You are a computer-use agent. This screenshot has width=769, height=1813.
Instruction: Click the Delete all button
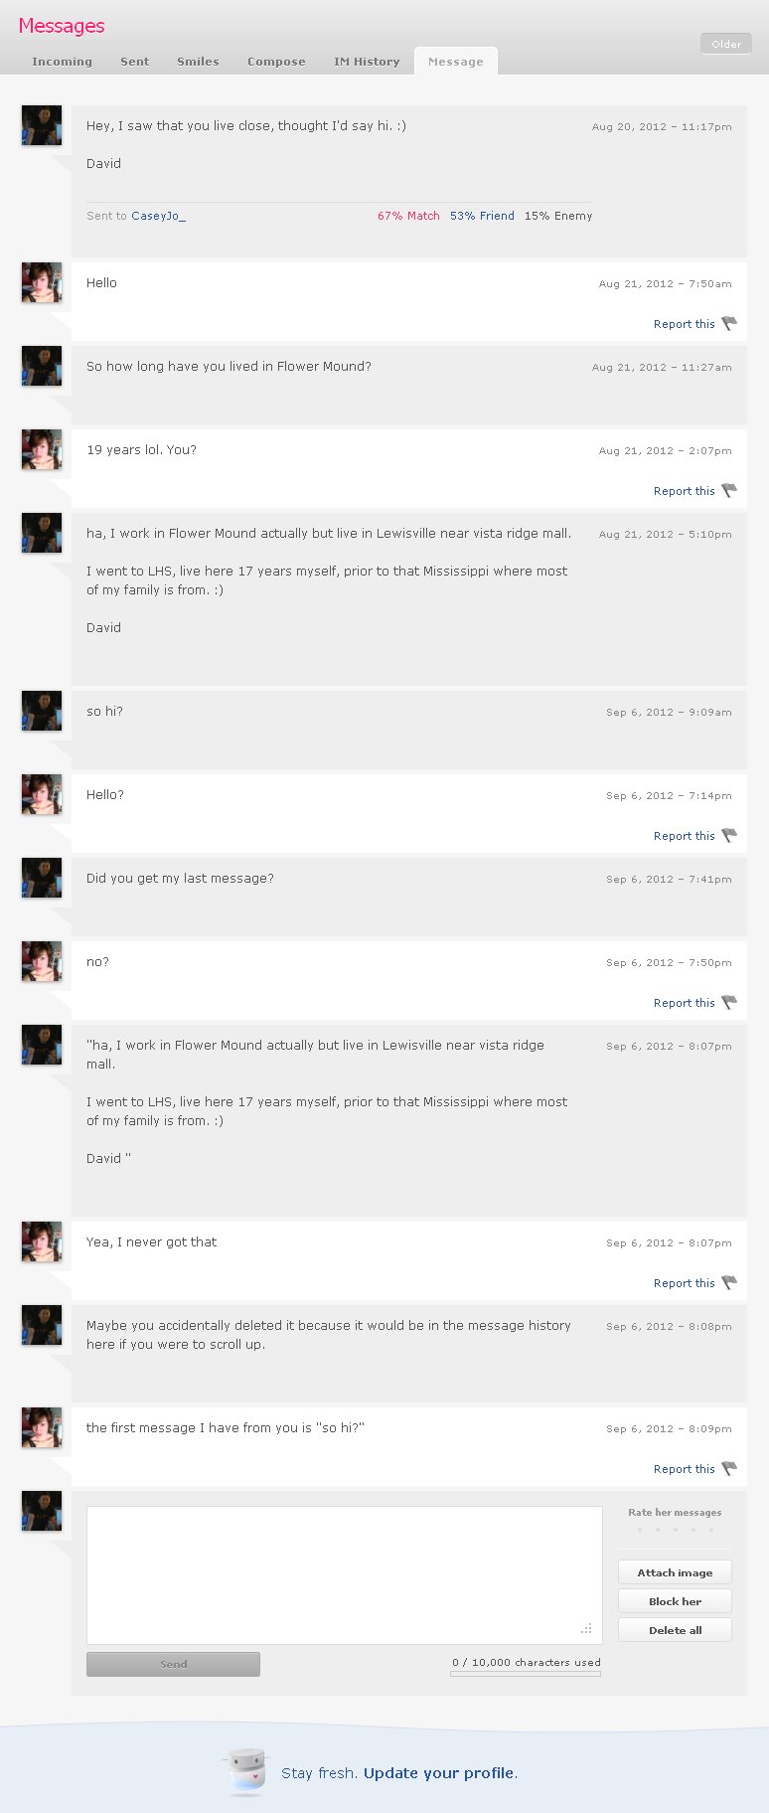tap(675, 1630)
